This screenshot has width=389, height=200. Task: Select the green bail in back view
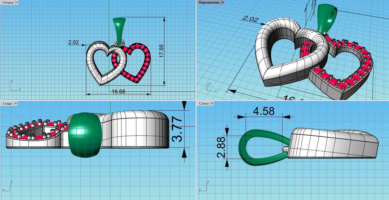coord(85,135)
